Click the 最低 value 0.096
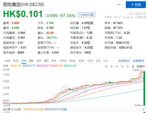Screen dimensions: 148x113 [15, 28]
